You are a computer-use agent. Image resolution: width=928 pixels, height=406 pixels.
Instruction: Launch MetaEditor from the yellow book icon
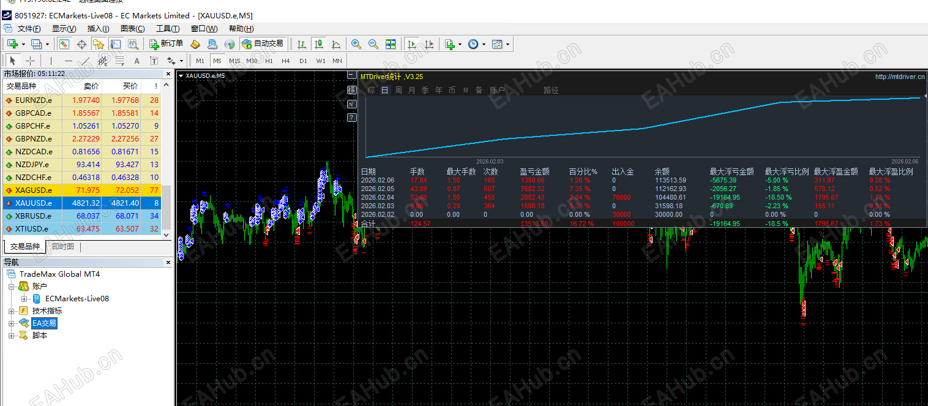(x=195, y=44)
